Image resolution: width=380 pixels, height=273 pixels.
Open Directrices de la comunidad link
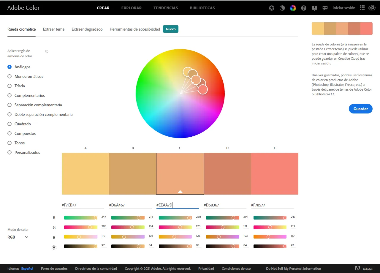point(96,269)
